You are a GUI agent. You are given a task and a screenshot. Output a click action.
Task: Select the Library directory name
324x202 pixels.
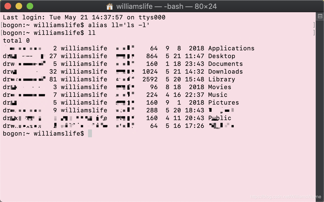pos(222,79)
